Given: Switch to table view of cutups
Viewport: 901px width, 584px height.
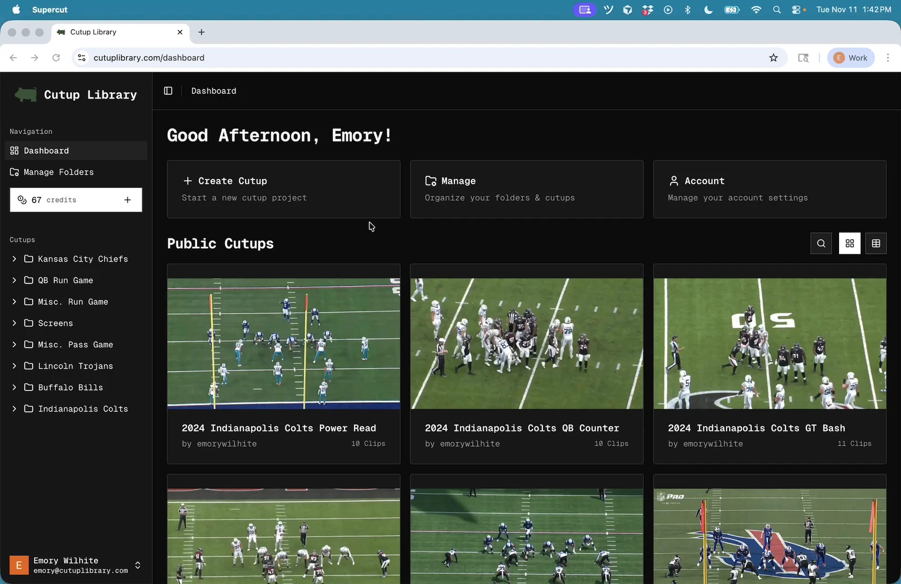Looking at the screenshot, I should [876, 244].
